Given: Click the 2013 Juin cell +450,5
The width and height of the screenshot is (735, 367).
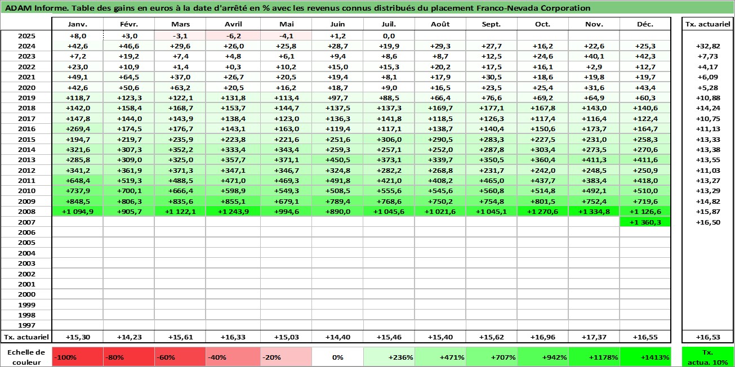Looking at the screenshot, I should click(337, 160).
